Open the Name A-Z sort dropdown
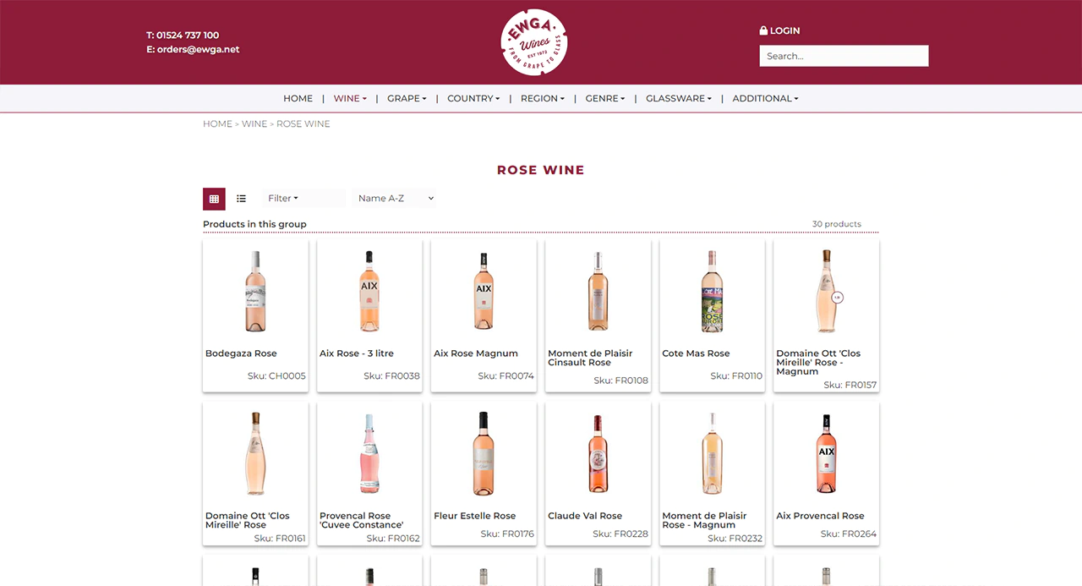Screen dimensions: 1082x586 click(x=396, y=198)
